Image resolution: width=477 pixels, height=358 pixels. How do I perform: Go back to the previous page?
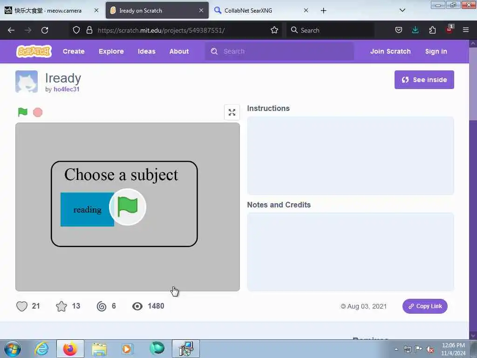coord(11,30)
